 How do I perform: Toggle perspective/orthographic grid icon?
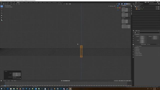click(x=109, y=6)
